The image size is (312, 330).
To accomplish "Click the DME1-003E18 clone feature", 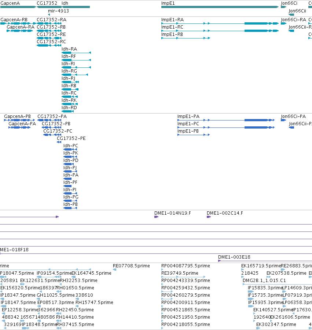I will pos(265,261).
